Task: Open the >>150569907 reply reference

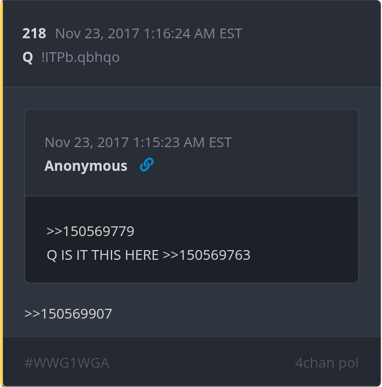Action: coord(68,314)
